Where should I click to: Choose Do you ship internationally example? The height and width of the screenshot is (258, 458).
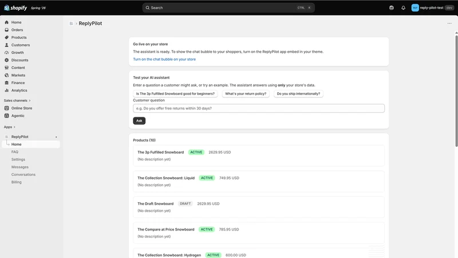coord(298,93)
